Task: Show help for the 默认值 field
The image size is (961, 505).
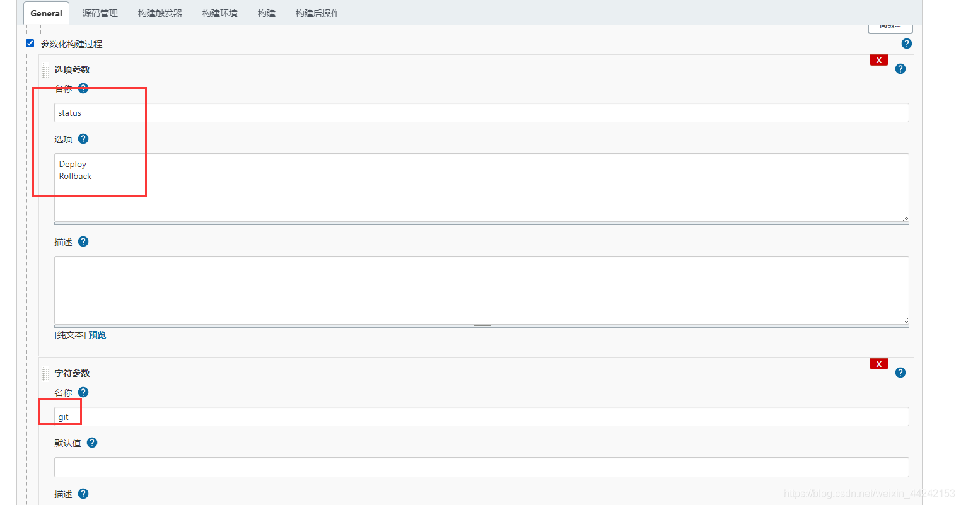Action: 92,443
